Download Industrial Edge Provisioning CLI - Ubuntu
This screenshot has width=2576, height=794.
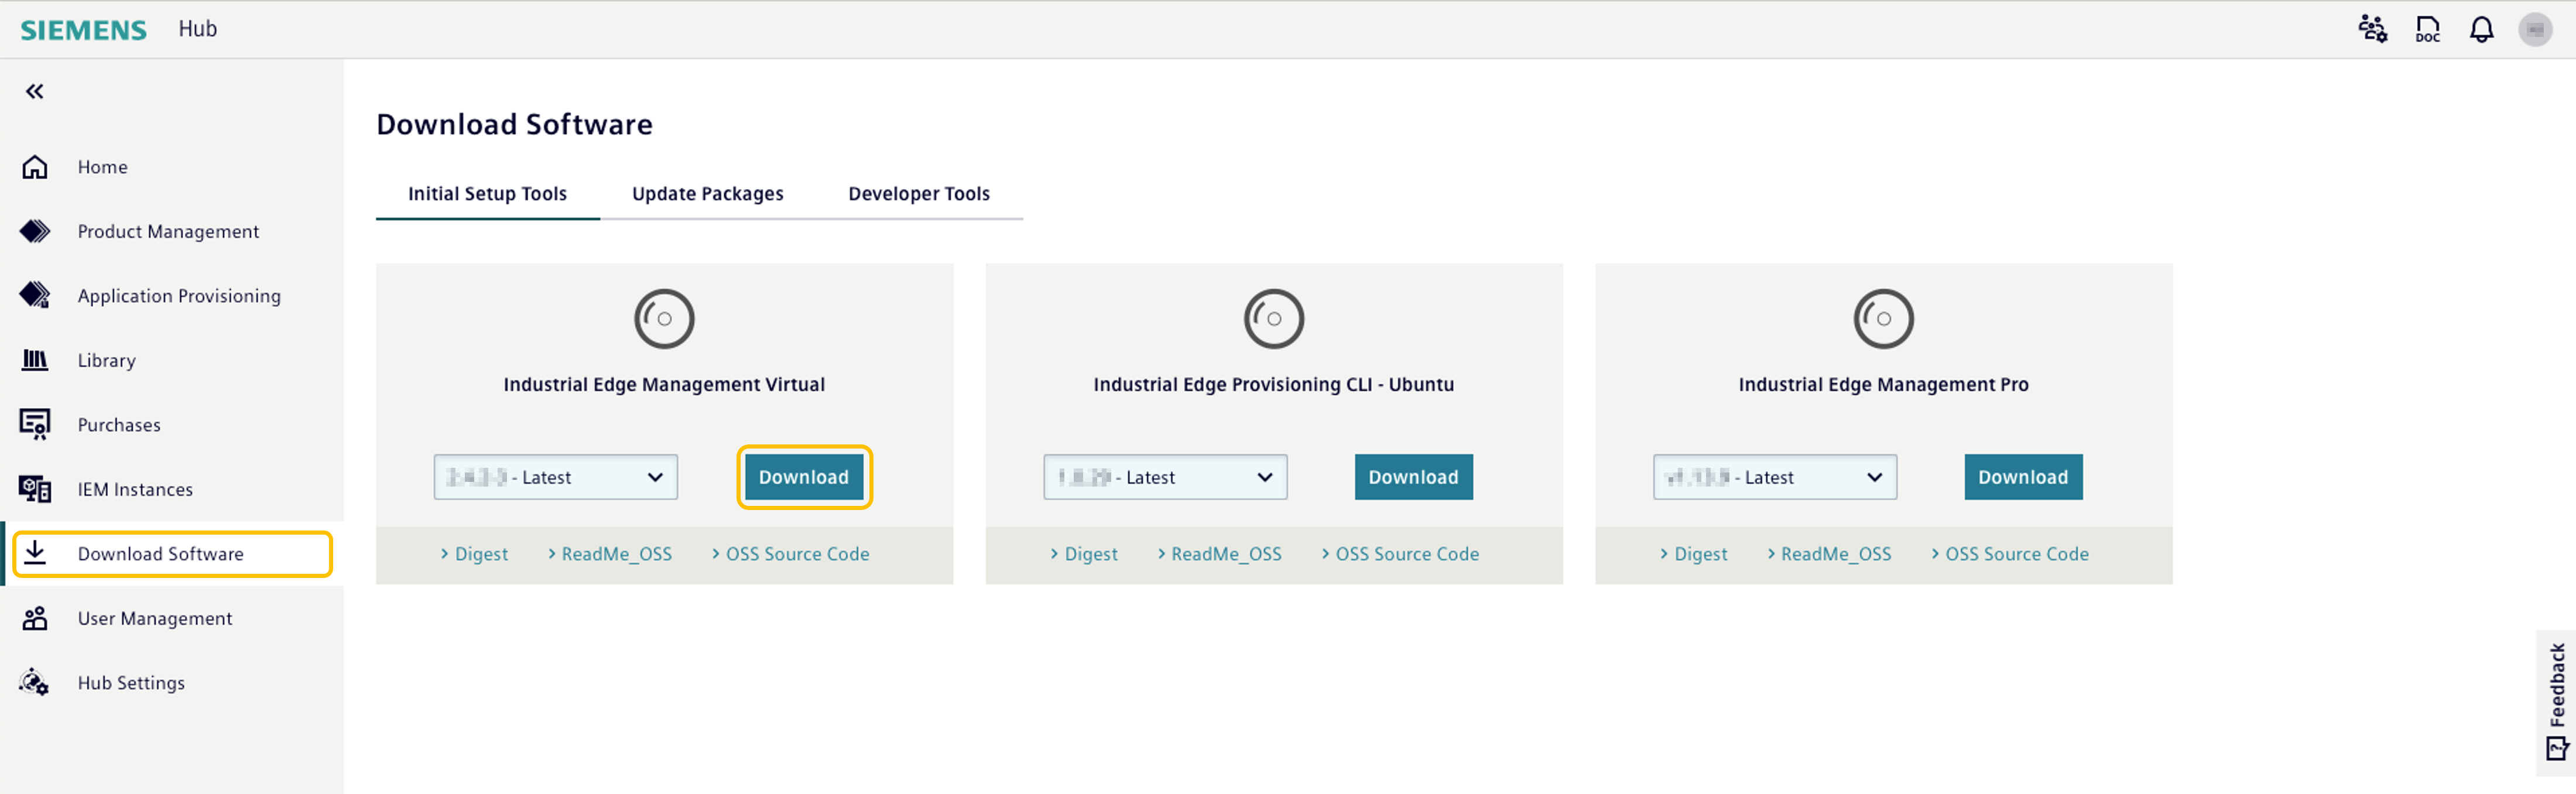tap(1413, 477)
